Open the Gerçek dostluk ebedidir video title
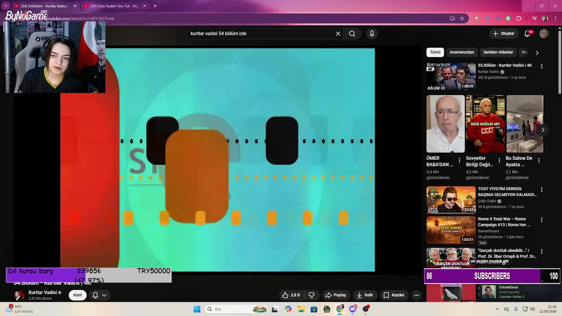This screenshot has height=316, width=562. tap(507, 253)
